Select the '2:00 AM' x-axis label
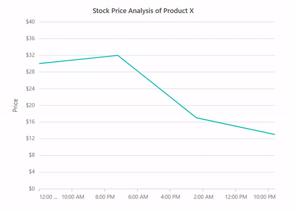This screenshot has width=295, height=210. point(203,197)
